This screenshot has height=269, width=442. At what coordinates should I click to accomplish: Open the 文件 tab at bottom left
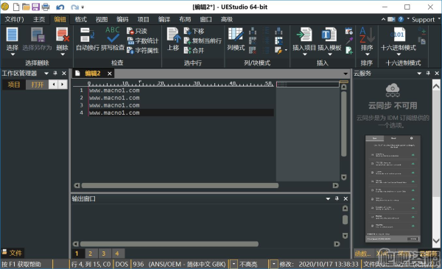[12, 253]
